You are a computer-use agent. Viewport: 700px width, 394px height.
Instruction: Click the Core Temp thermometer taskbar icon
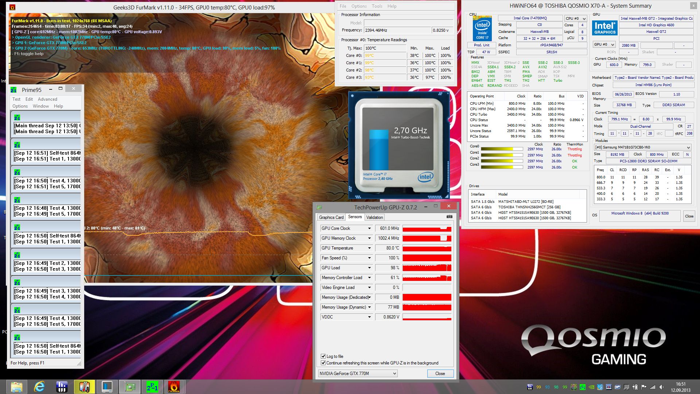click(84, 387)
